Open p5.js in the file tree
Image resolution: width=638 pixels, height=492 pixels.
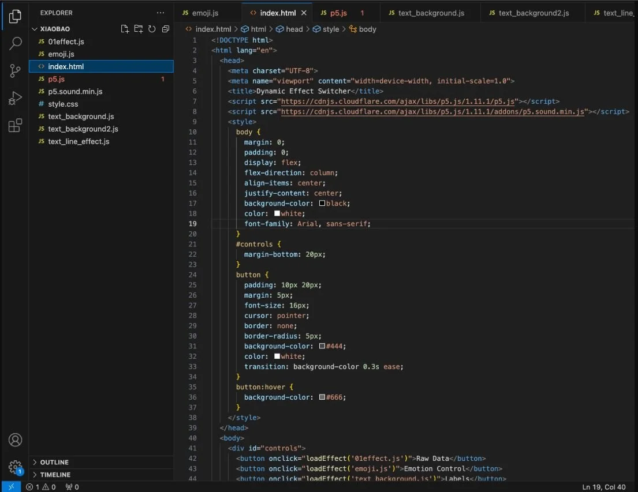coord(101,79)
